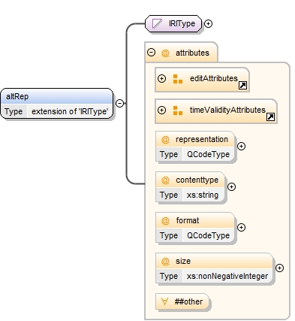Expand the editAttributes group
Viewport: 295px width, 321px height.
[x=162, y=78]
